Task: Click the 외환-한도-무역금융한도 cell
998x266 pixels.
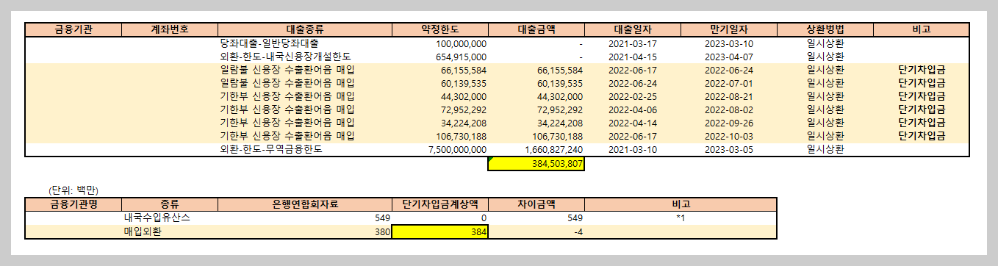Action: click(305, 149)
